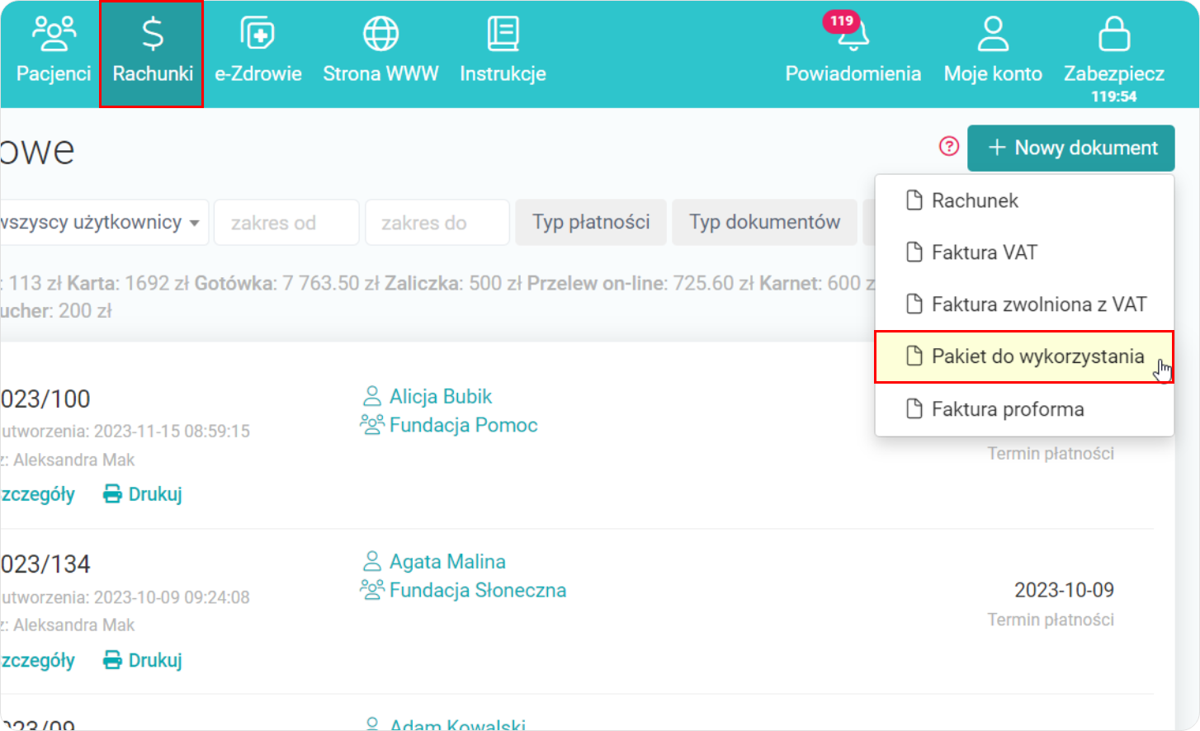Click the Zaliczka: 500 zł summary
This screenshot has width=1200, height=731.
coord(453,283)
